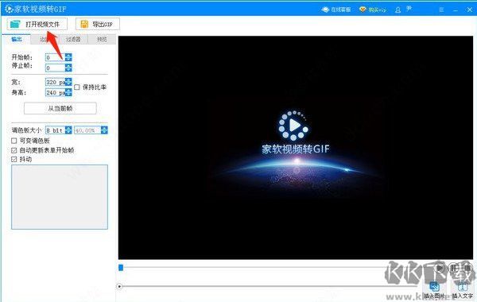Click the From Current Frame (从当前帧) button

(60, 108)
